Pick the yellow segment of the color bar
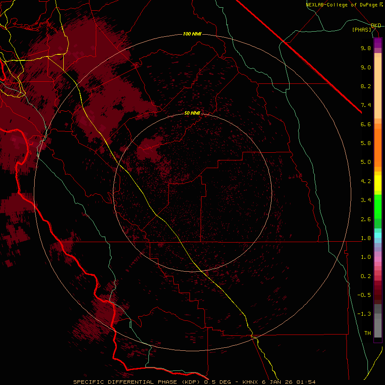Screen dimensions: 385x385 click(x=378, y=183)
